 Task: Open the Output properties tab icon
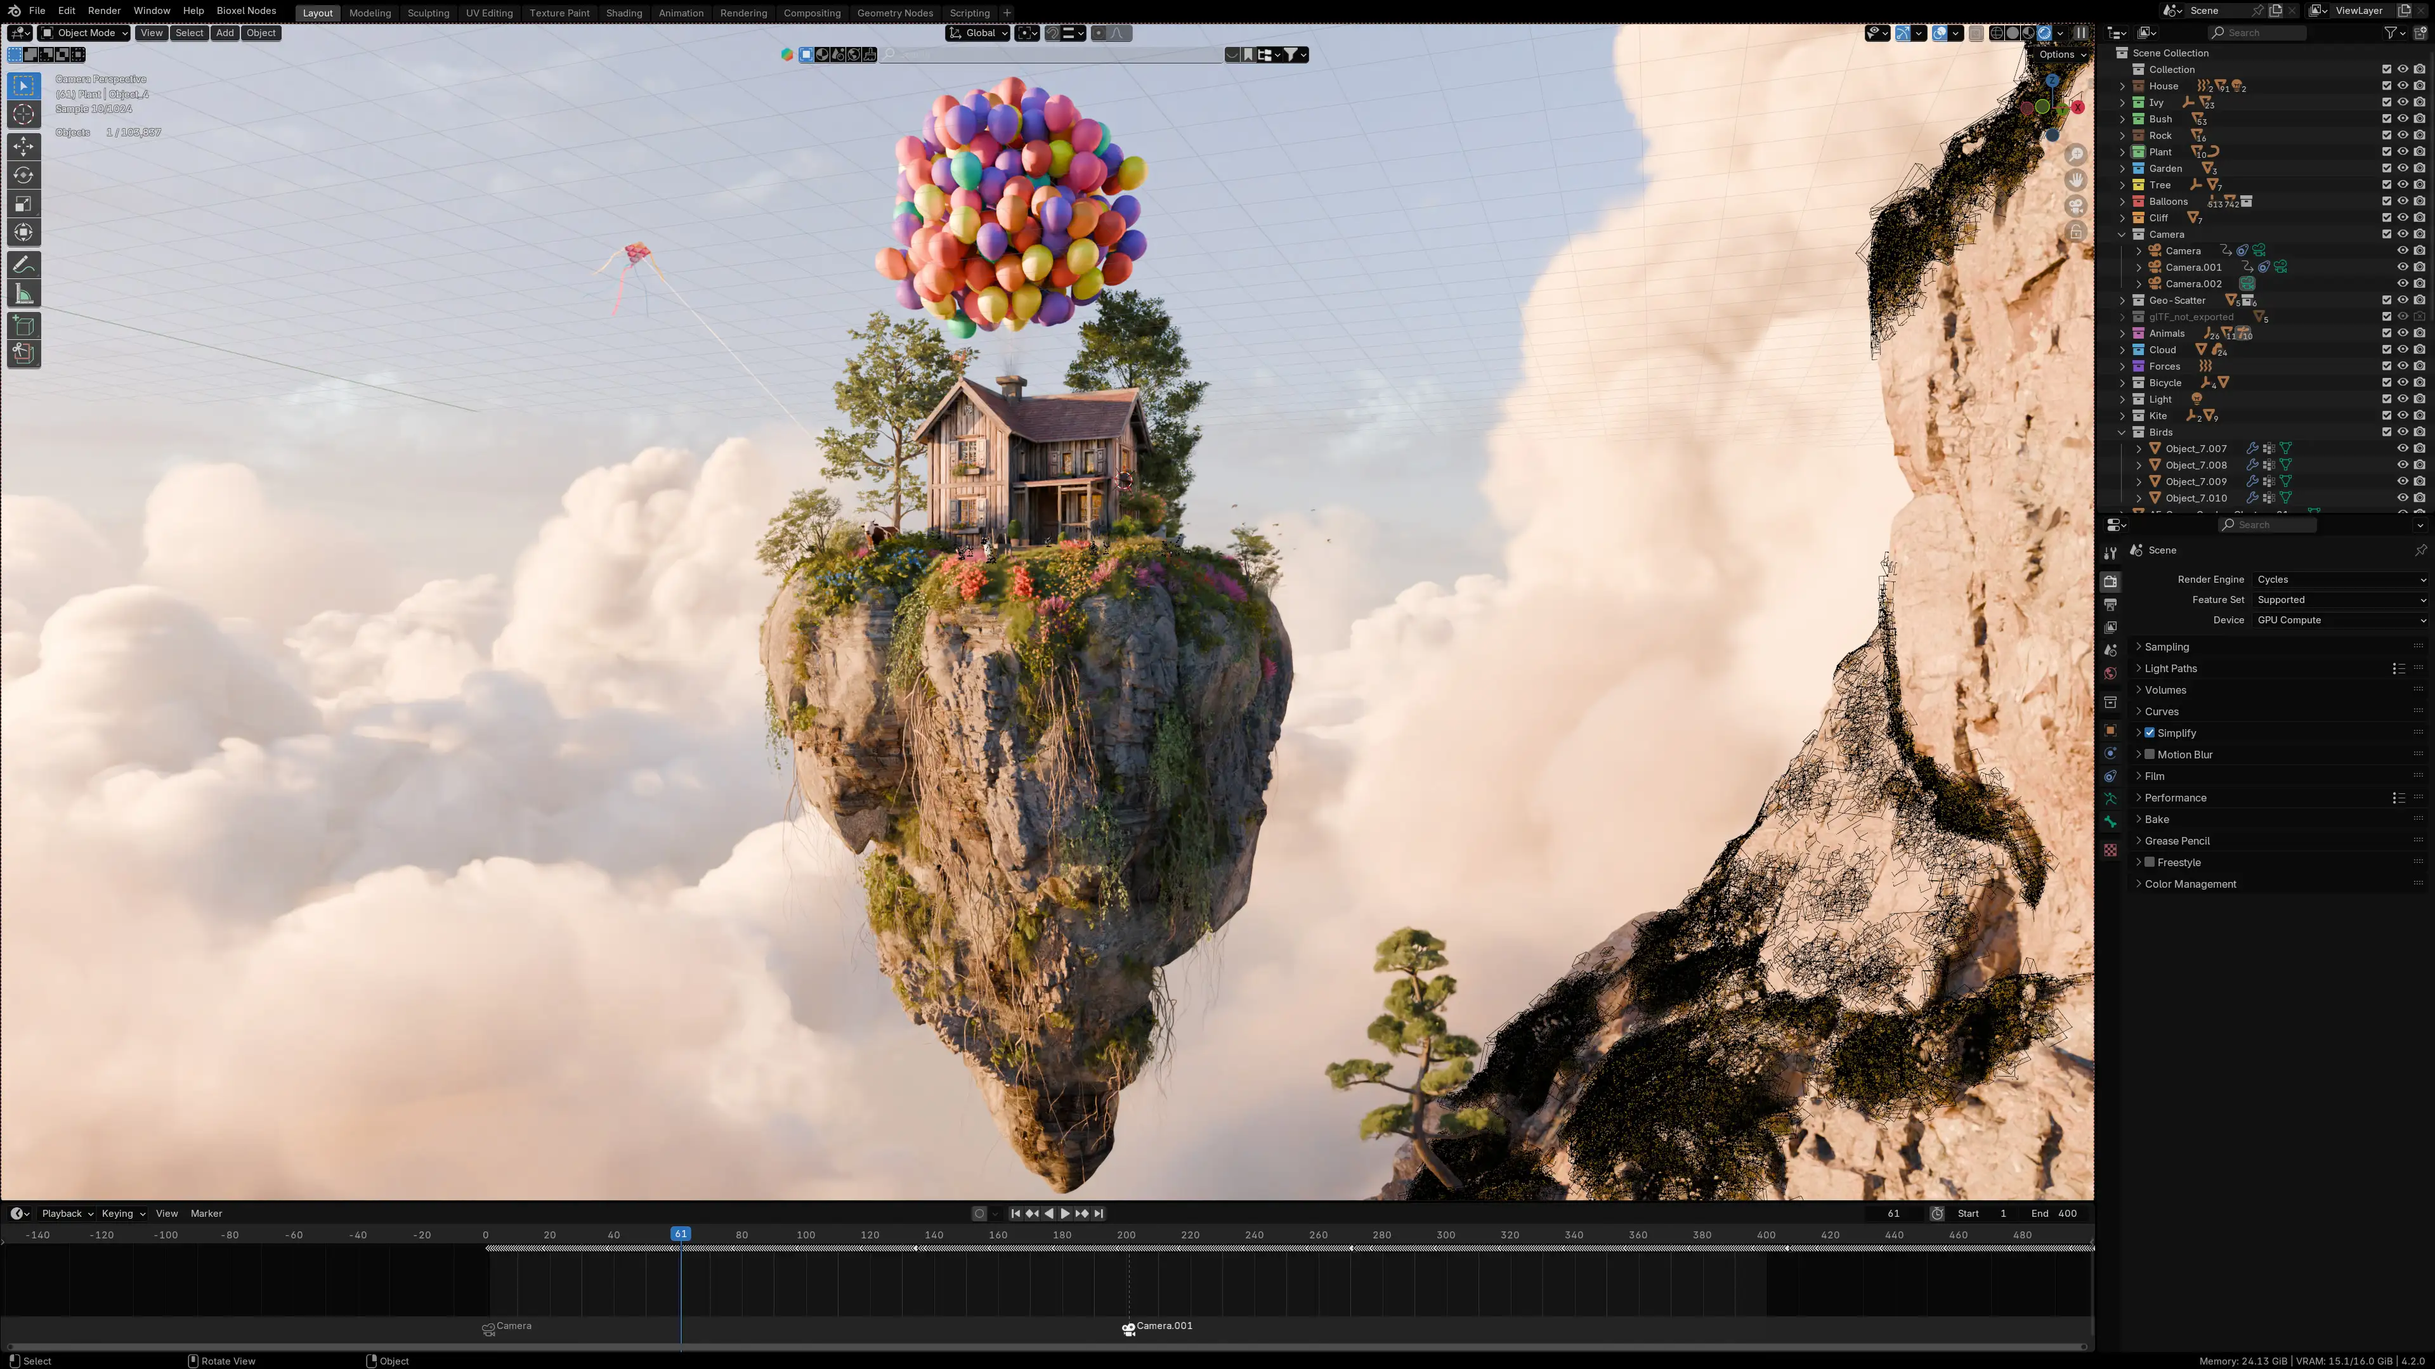(2110, 605)
